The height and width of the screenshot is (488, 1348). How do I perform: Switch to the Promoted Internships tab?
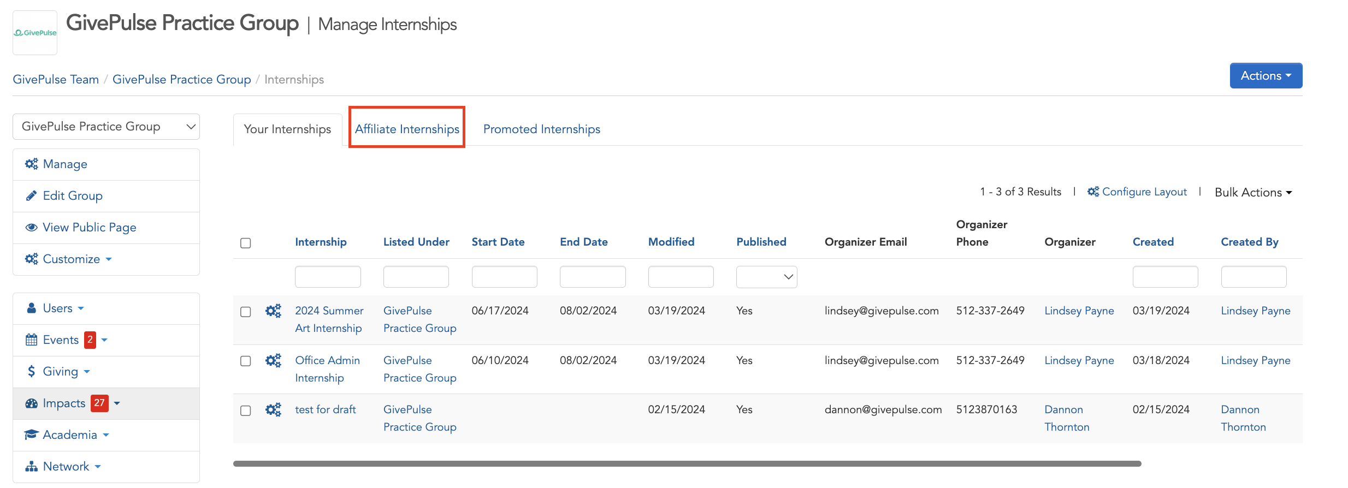coord(541,129)
